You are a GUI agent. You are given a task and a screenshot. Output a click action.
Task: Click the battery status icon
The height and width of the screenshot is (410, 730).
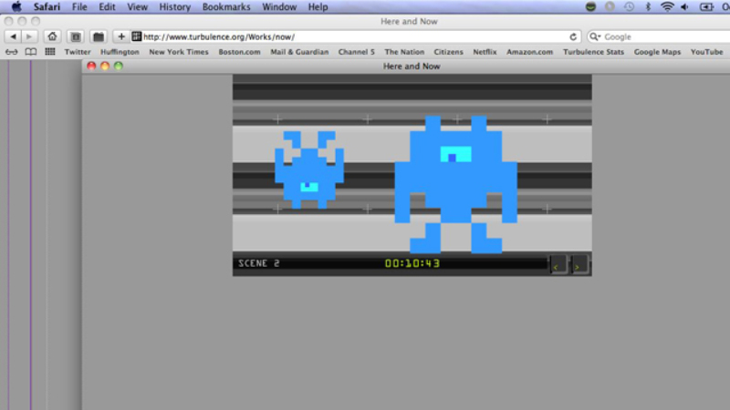(706, 7)
